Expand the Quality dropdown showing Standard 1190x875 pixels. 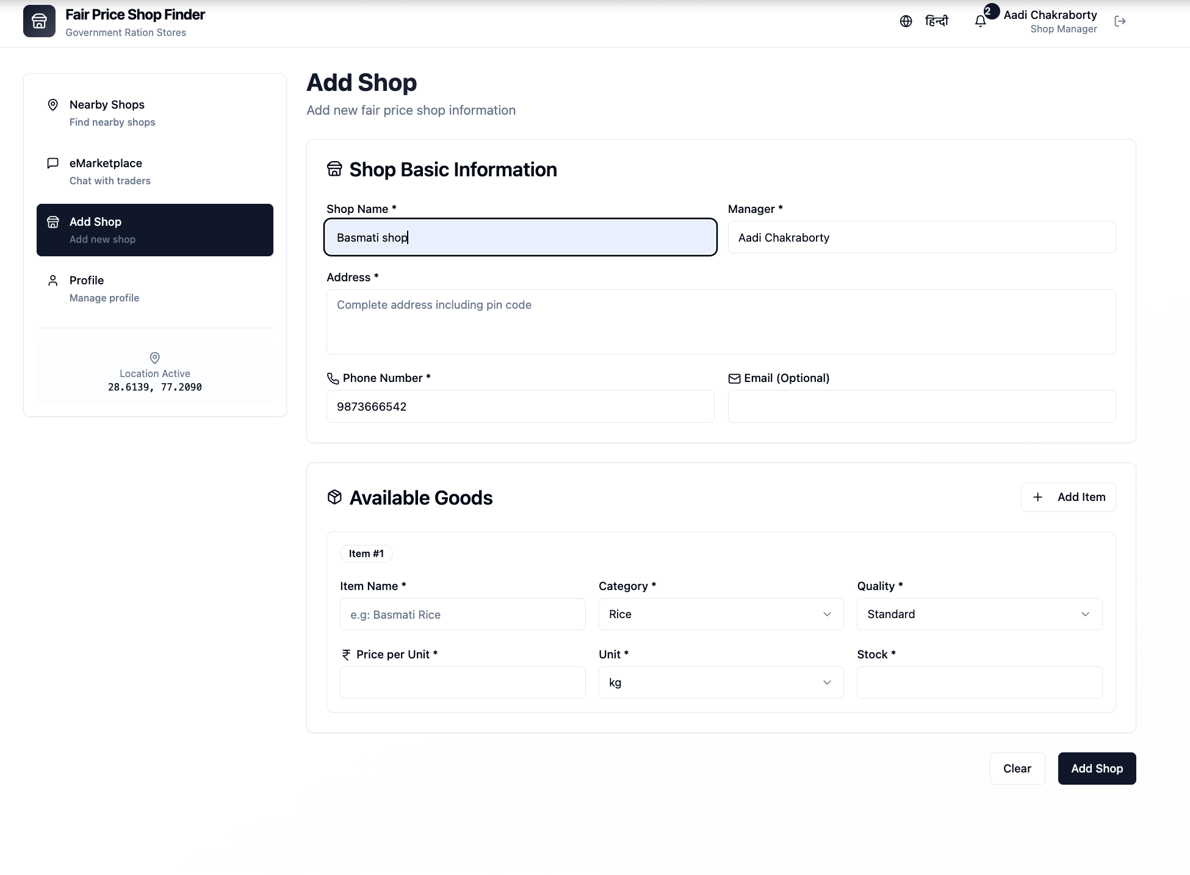click(x=979, y=614)
